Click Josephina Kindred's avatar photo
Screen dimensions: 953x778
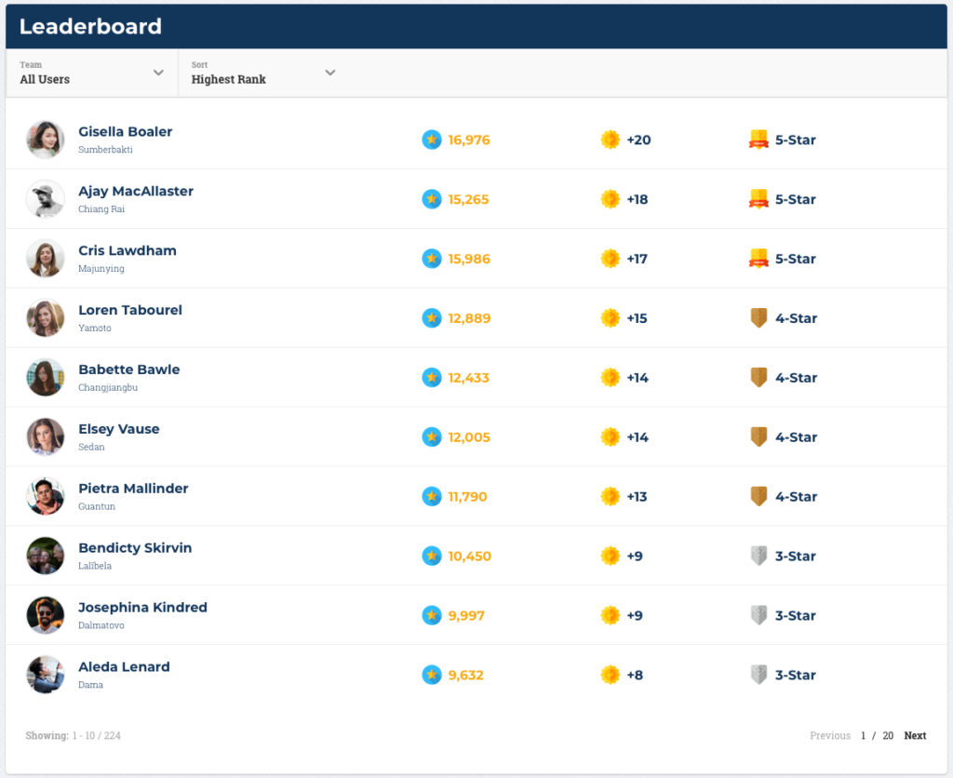tap(45, 616)
